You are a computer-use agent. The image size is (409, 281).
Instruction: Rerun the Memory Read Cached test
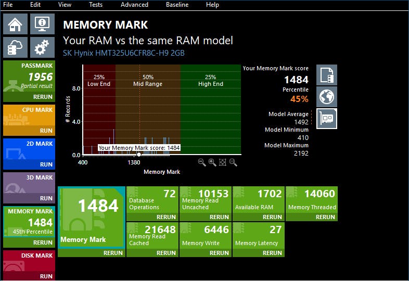[x=166, y=253]
